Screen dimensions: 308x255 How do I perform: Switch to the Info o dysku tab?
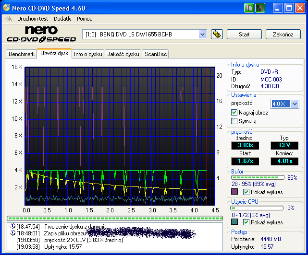click(x=88, y=54)
